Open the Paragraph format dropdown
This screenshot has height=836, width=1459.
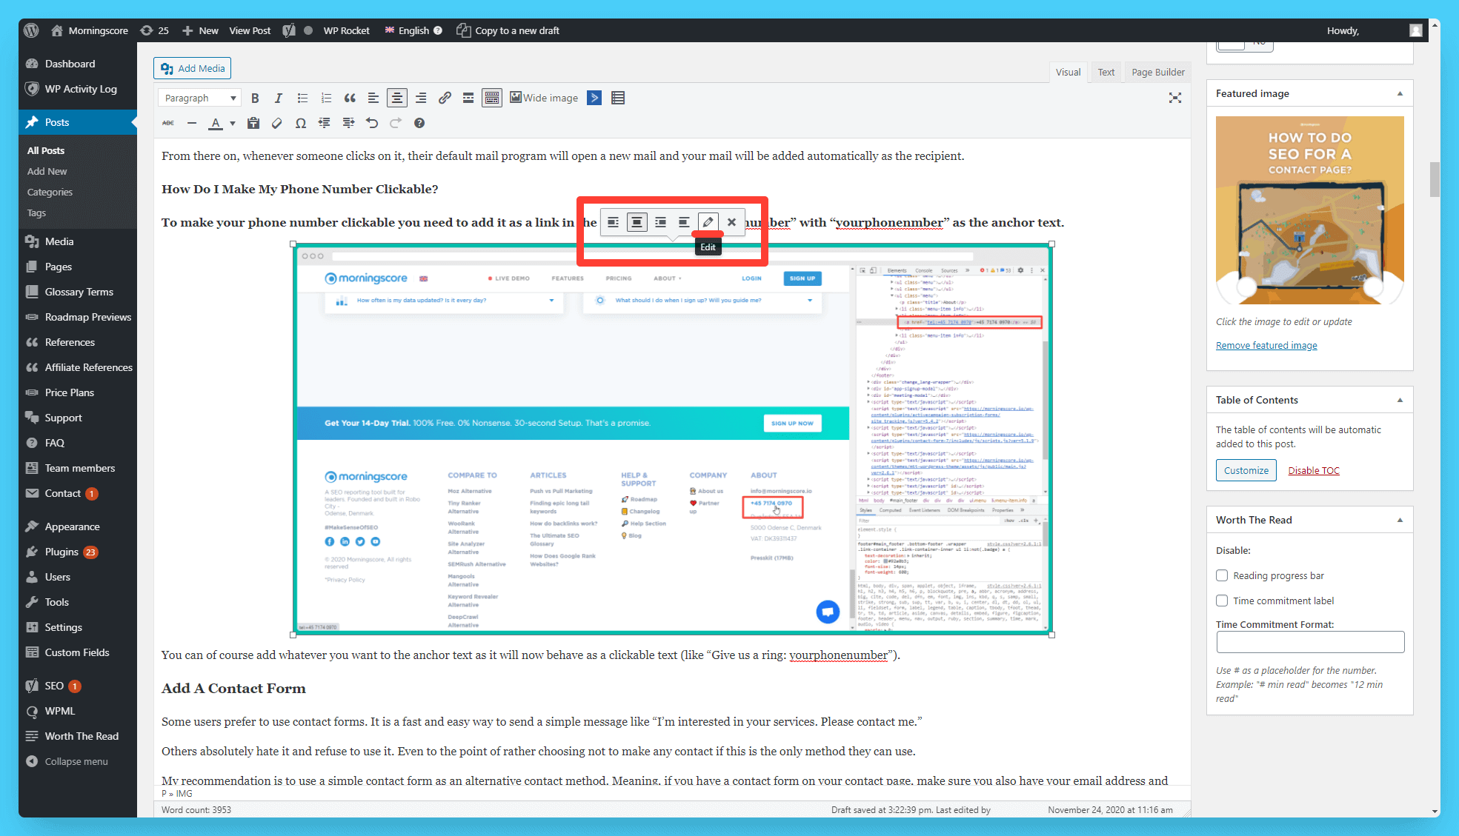click(x=200, y=98)
